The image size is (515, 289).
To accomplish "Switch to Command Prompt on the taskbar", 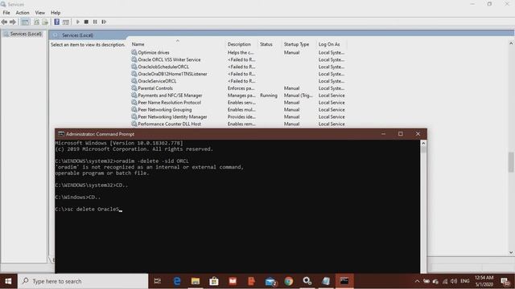I will 344,281.
